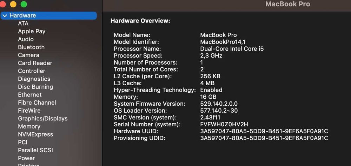Click the Dual-Core Intel Core i5 value
This screenshot has width=351, height=166.
[232, 49]
